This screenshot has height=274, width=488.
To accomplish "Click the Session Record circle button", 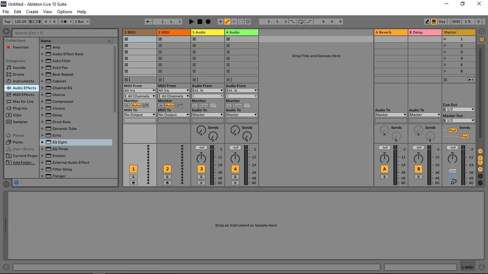I will click(248, 22).
